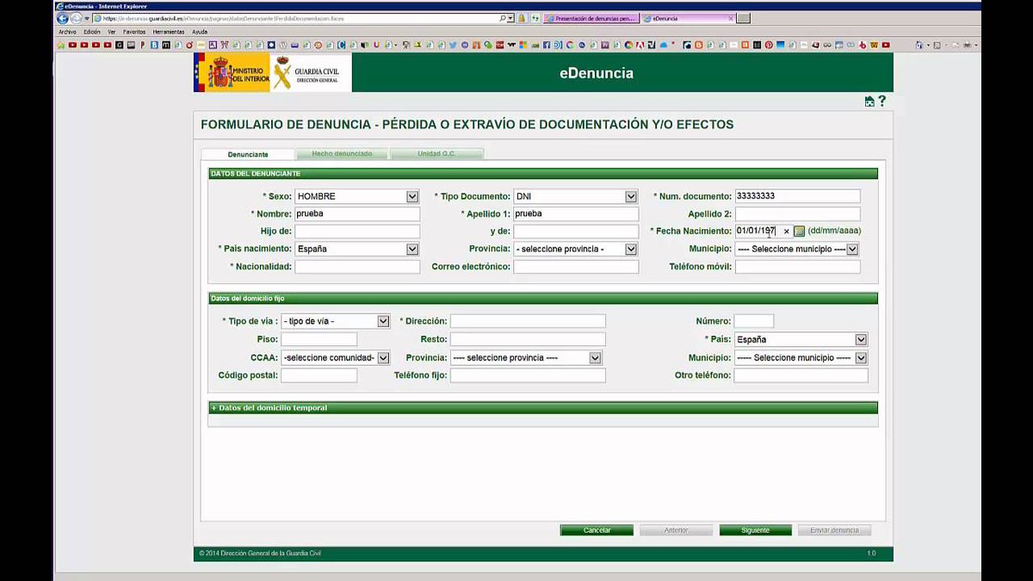The height and width of the screenshot is (581, 1033).
Task: Click the Nacionalidad input field
Action: [357, 267]
